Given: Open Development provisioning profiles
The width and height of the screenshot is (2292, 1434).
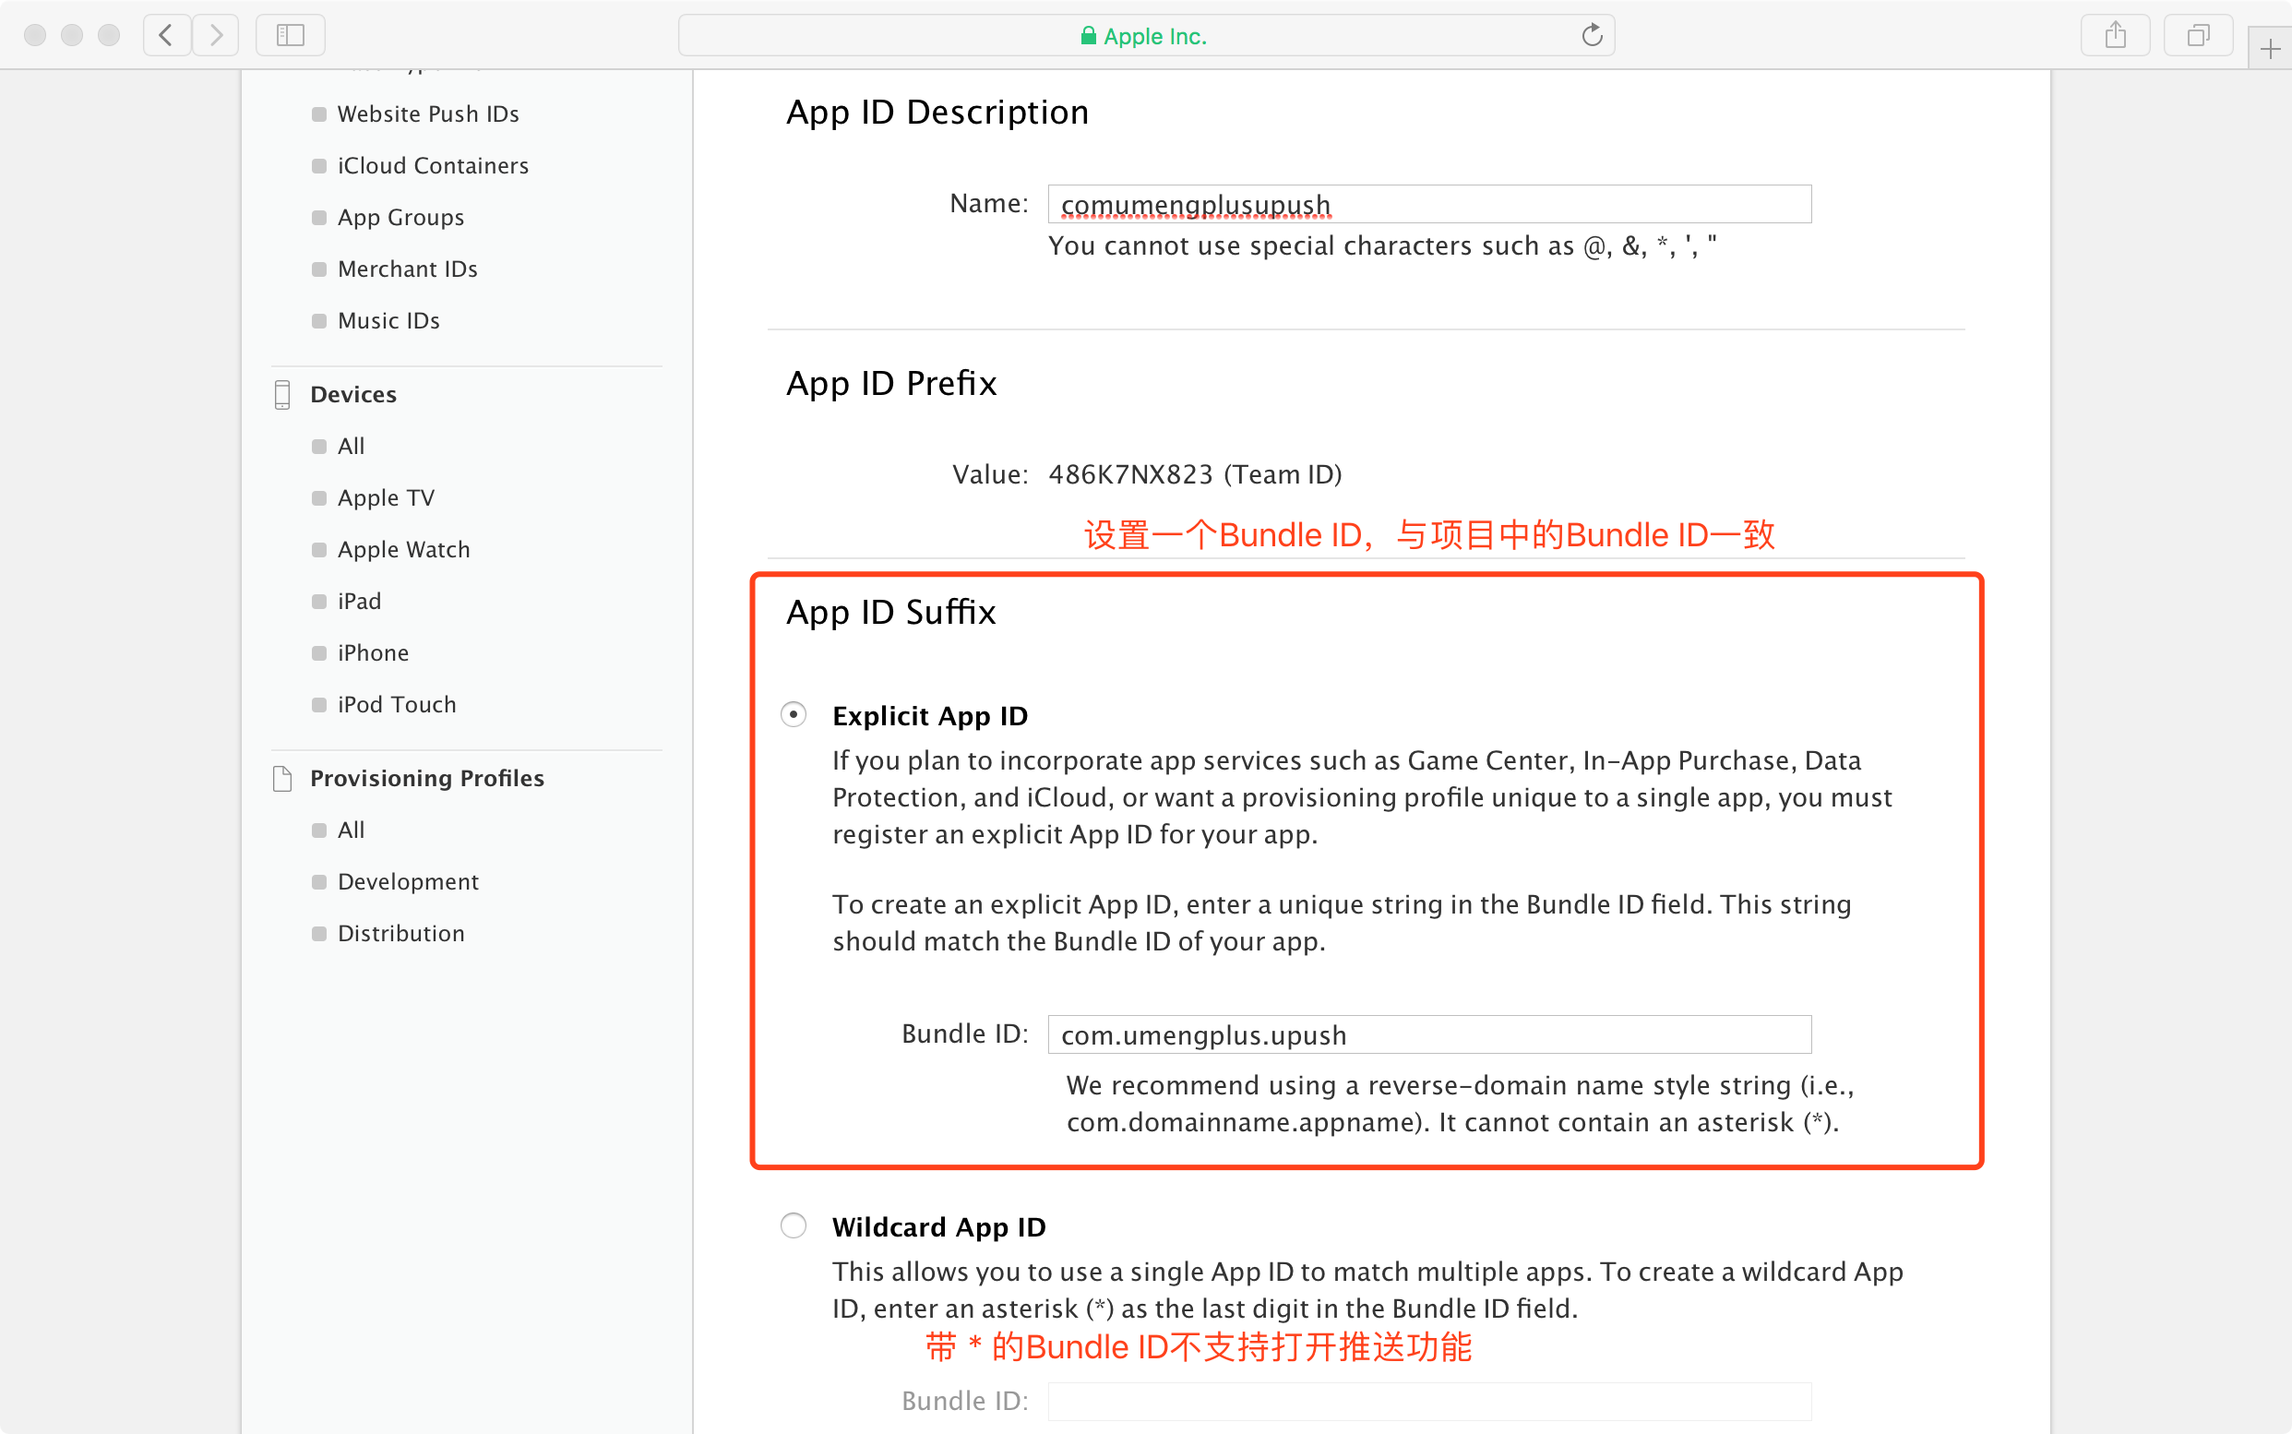Looking at the screenshot, I should [409, 882].
